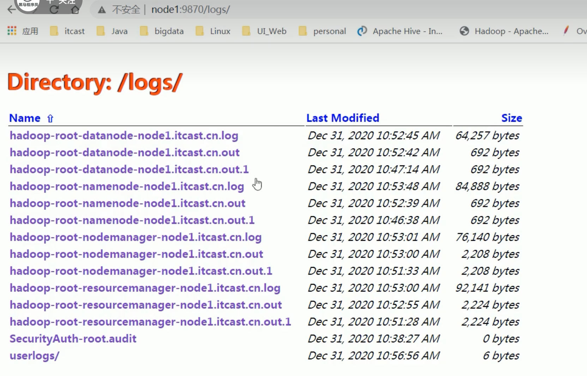The height and width of the screenshot is (376, 587).
Task: Open the apps grid icon in bookmarks bar
Action: pos(12,31)
